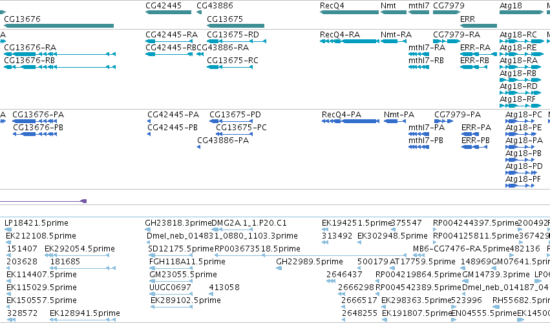Select the CG13675 gene bar glyph
The height and width of the screenshot is (323, 550).
click(235, 26)
